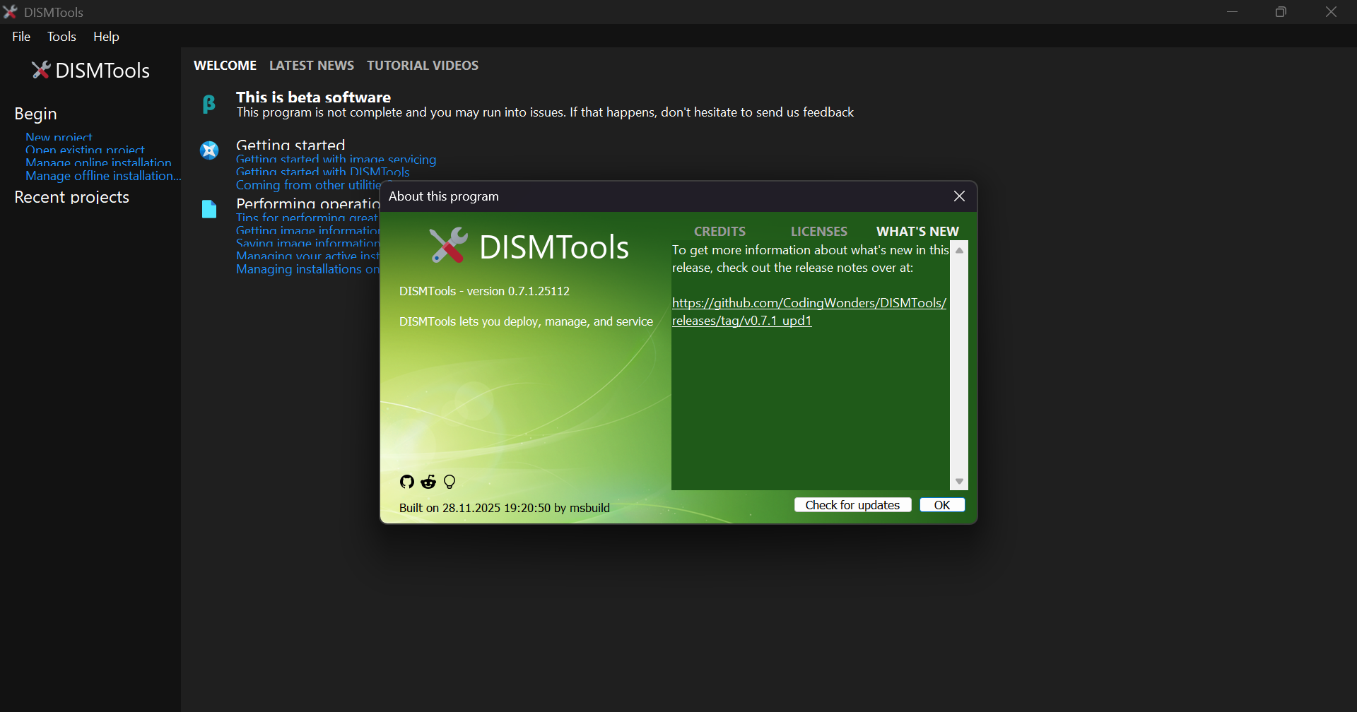Open the File menu
The width and height of the screenshot is (1357, 712).
(x=21, y=37)
